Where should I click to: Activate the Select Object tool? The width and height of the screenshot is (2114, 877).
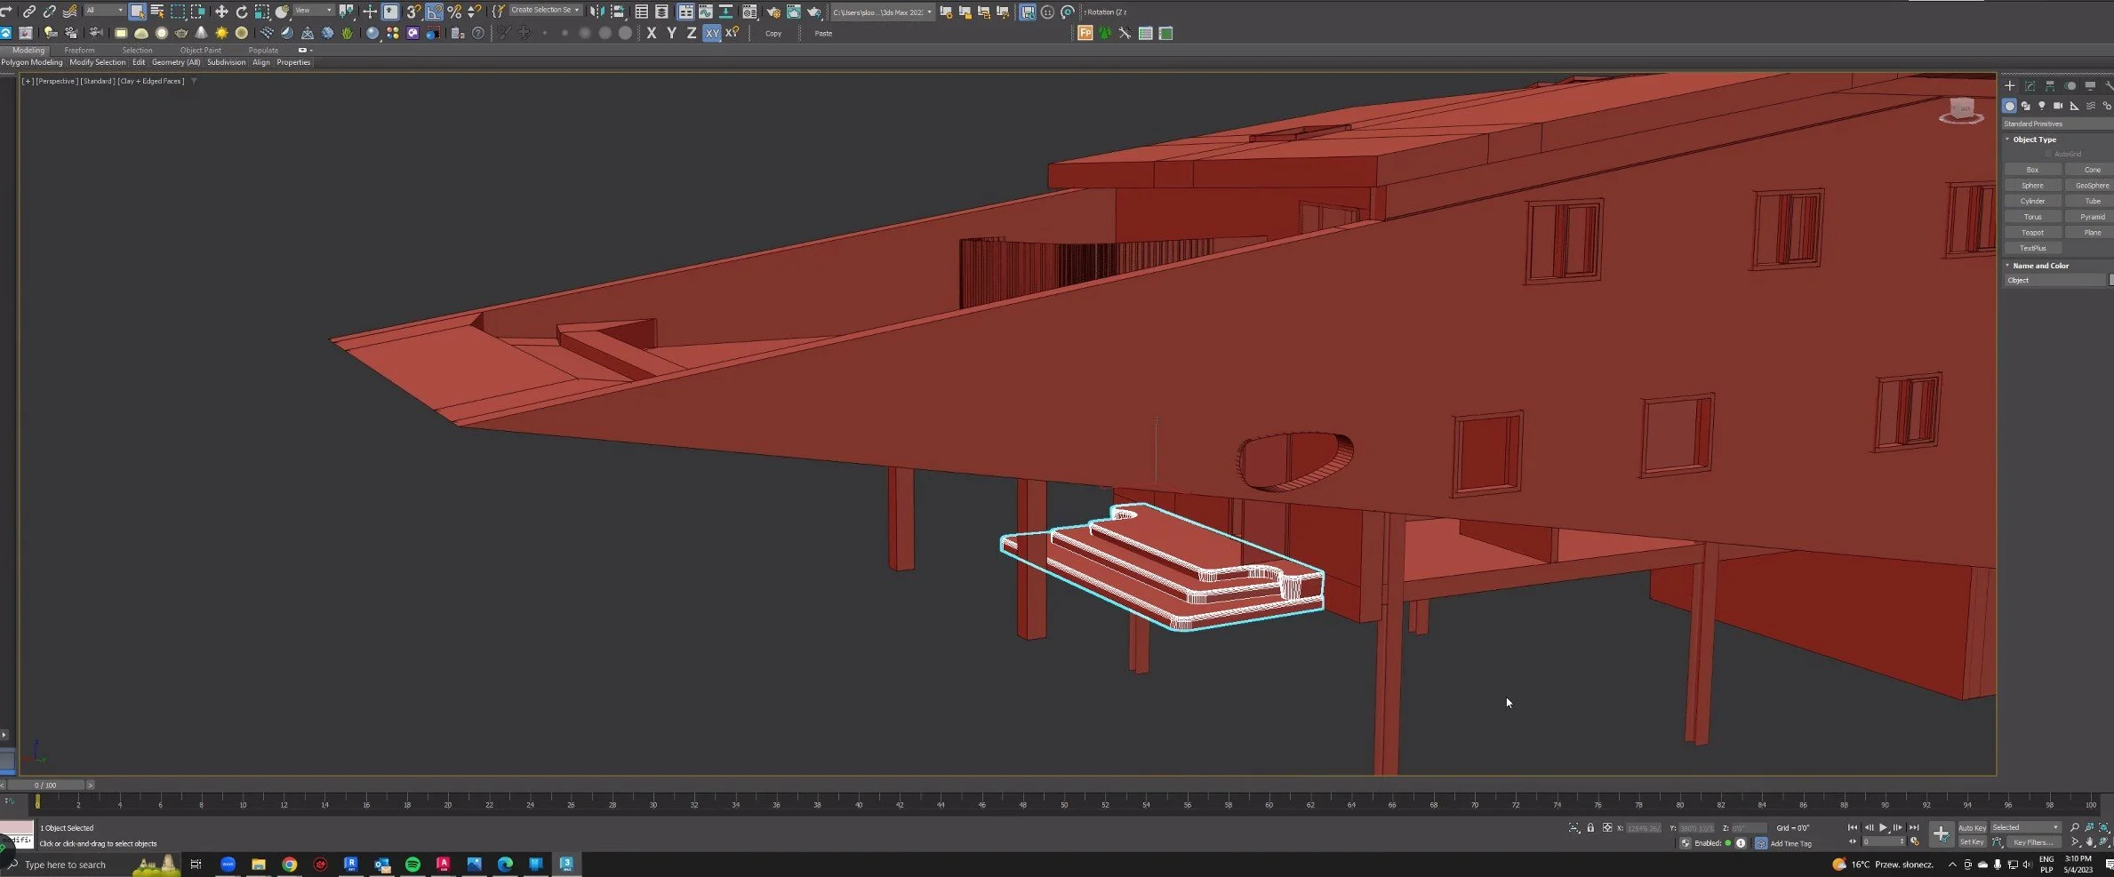(x=137, y=12)
